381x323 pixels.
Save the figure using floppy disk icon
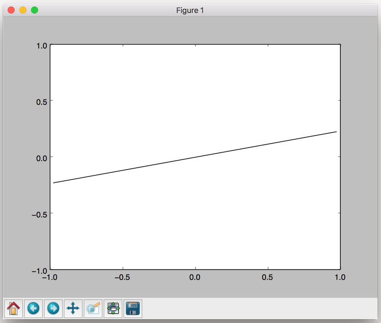[x=133, y=308]
